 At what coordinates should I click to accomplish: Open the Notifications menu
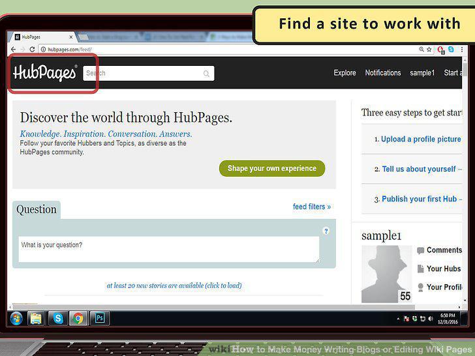(383, 73)
